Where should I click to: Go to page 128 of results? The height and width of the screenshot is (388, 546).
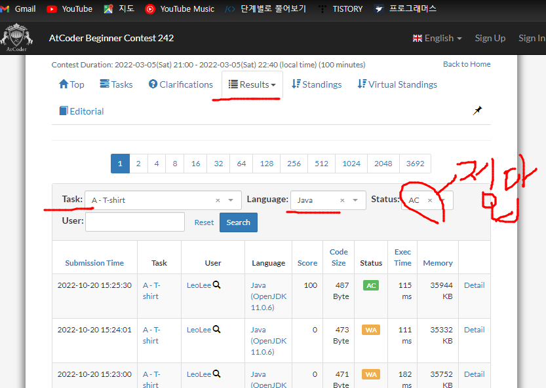pos(267,164)
